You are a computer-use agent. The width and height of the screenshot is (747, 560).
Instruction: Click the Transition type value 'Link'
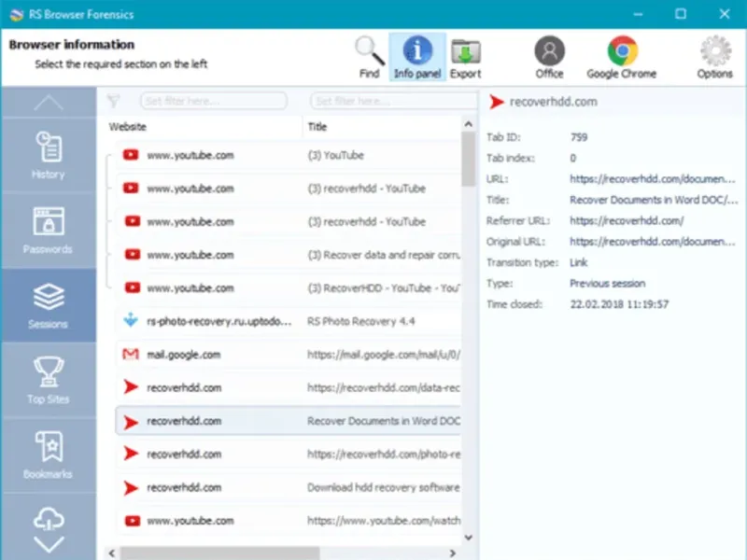(x=578, y=263)
